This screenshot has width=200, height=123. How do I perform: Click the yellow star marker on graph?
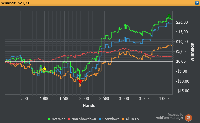tap(44, 69)
